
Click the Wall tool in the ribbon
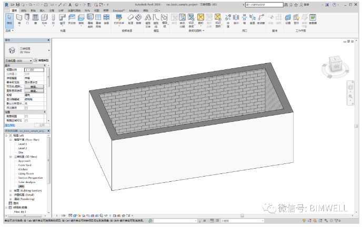coord(19,20)
